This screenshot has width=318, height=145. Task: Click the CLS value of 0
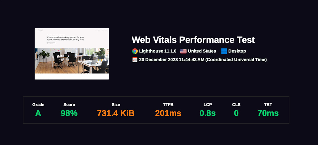tap(236, 113)
